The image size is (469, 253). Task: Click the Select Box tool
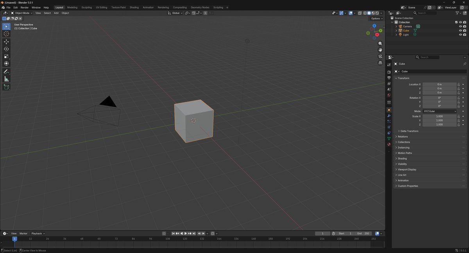coord(6,27)
